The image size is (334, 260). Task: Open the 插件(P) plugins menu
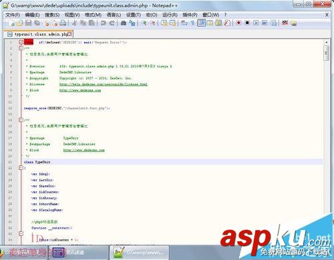(190, 15)
